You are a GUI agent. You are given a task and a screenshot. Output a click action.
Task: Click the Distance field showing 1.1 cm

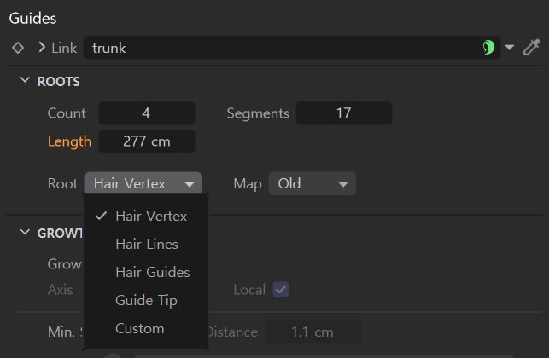[312, 332]
